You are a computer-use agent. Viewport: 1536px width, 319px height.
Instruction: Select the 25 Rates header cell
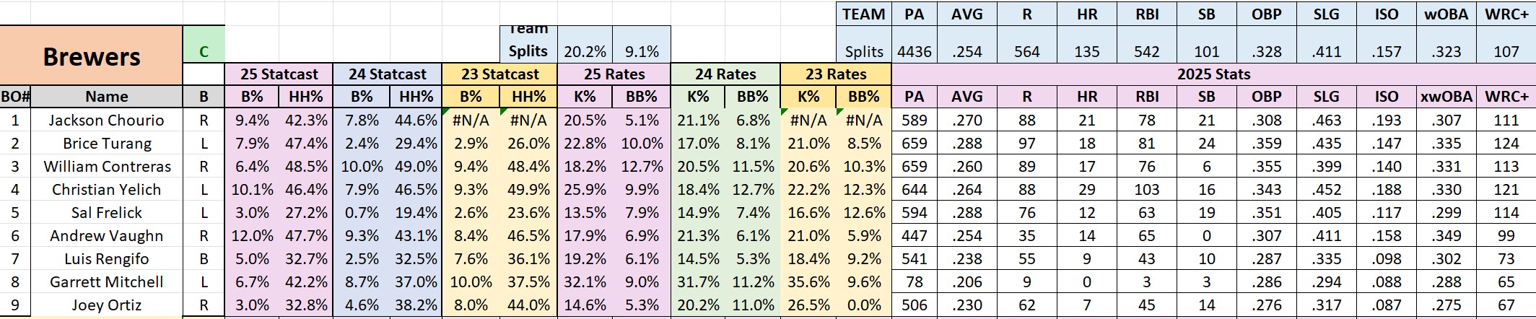pyautogui.click(x=614, y=74)
